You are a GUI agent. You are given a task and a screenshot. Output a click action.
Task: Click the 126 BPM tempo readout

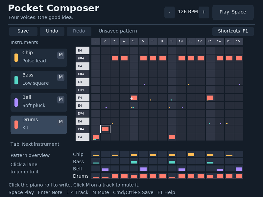click(x=188, y=12)
